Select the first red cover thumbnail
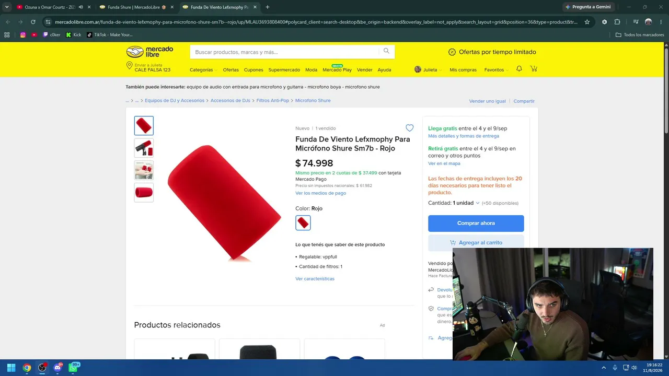Screen dimensions: 669x376 coord(144,126)
